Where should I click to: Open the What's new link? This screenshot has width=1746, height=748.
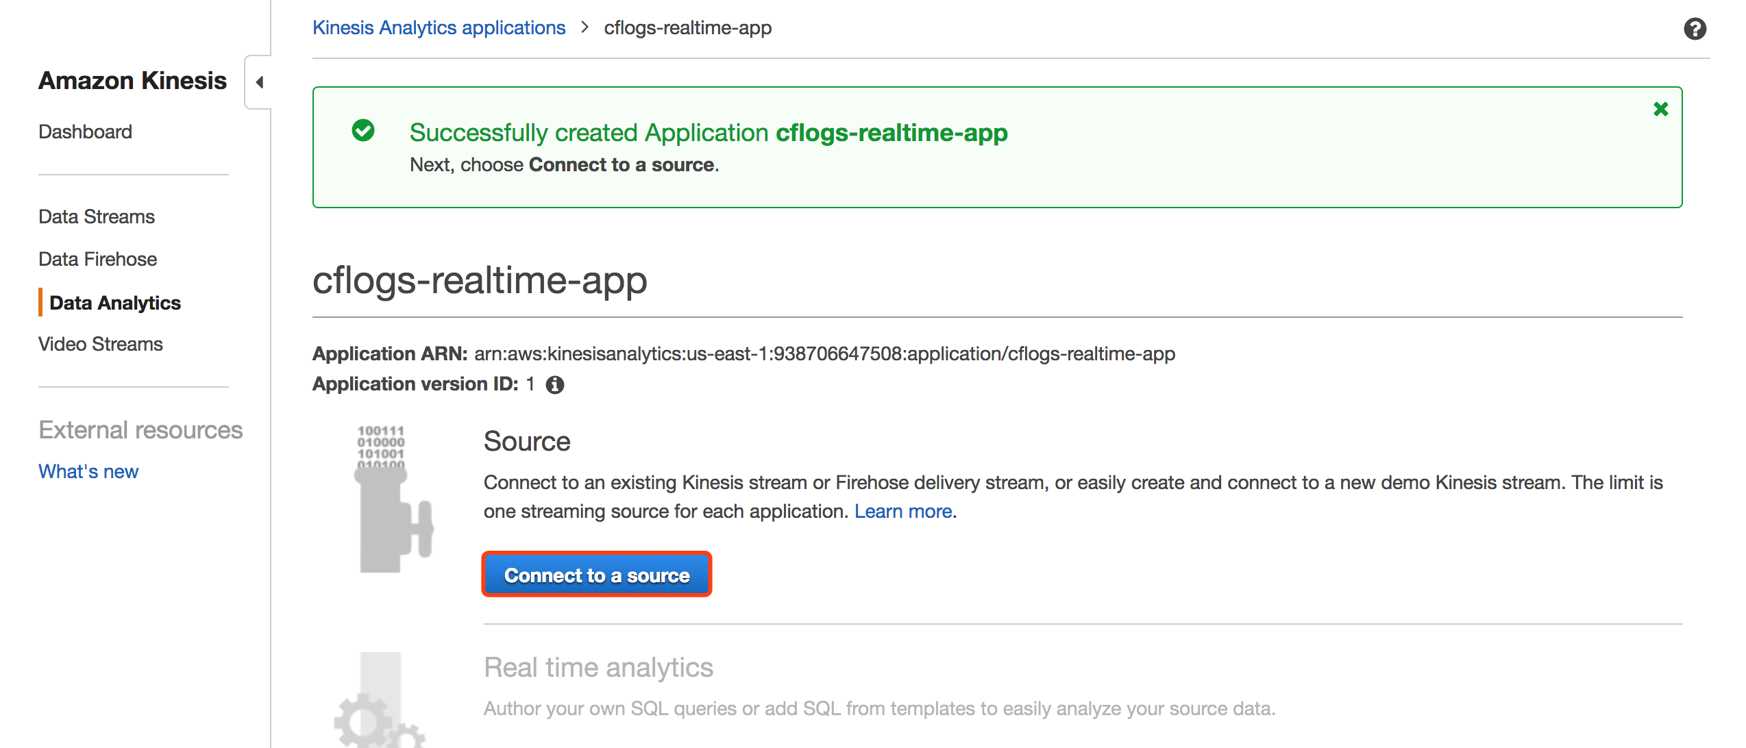click(88, 471)
